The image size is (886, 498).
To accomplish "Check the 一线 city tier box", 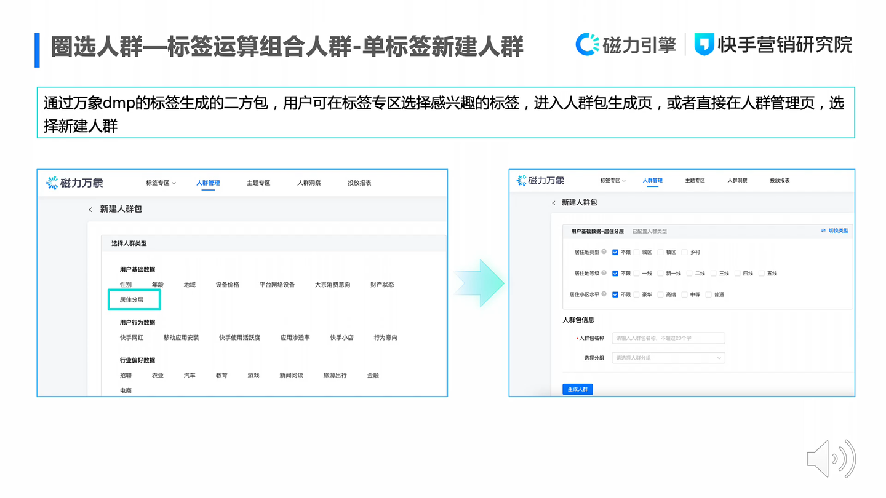I will [x=637, y=273].
